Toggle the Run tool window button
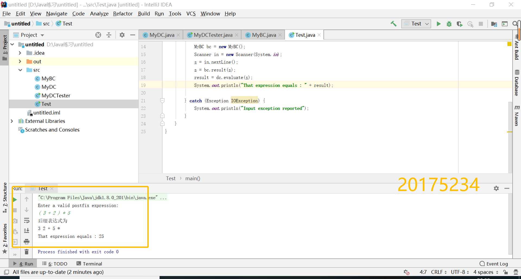Image resolution: width=521 pixels, height=279 pixels. tap(23, 264)
